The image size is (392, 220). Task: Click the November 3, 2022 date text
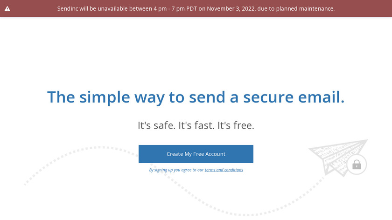click(x=231, y=9)
